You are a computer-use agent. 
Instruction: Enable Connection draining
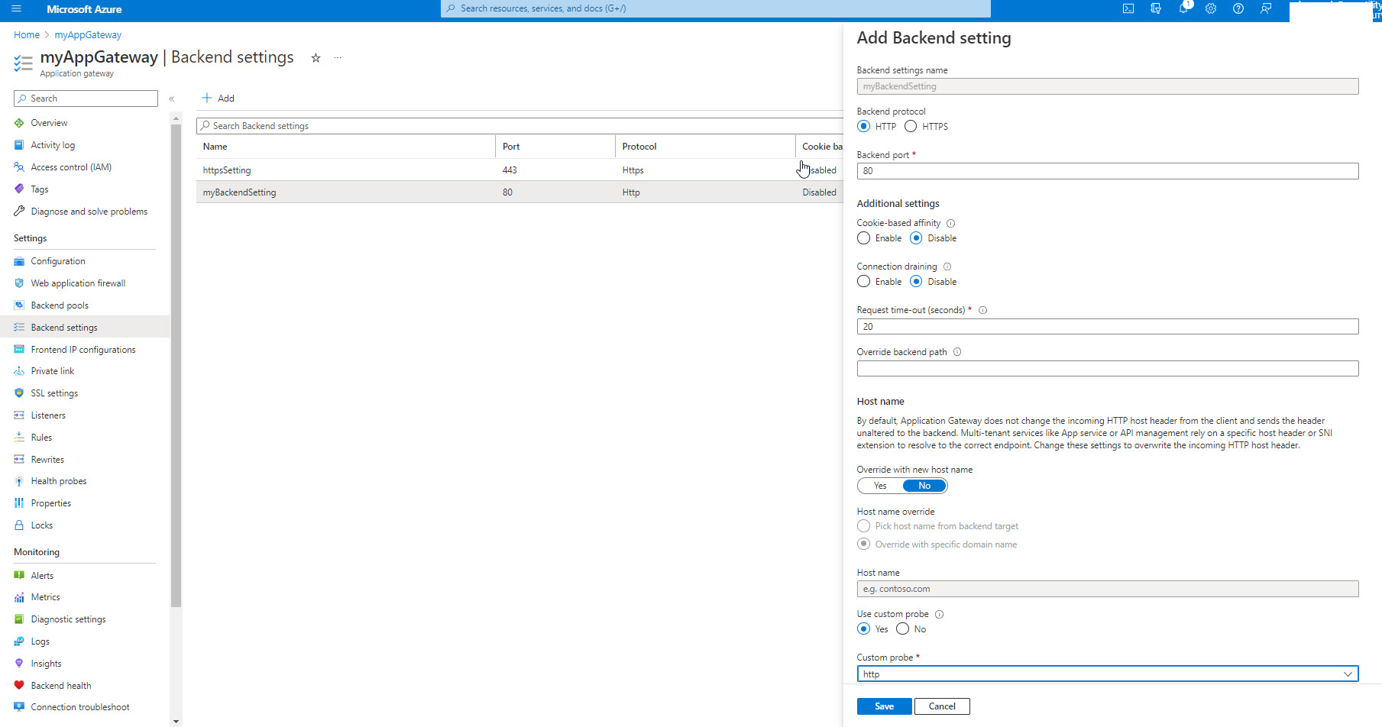pyautogui.click(x=864, y=282)
